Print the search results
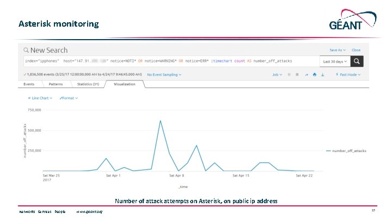Screen dimensions: 392x220 point(315,74)
